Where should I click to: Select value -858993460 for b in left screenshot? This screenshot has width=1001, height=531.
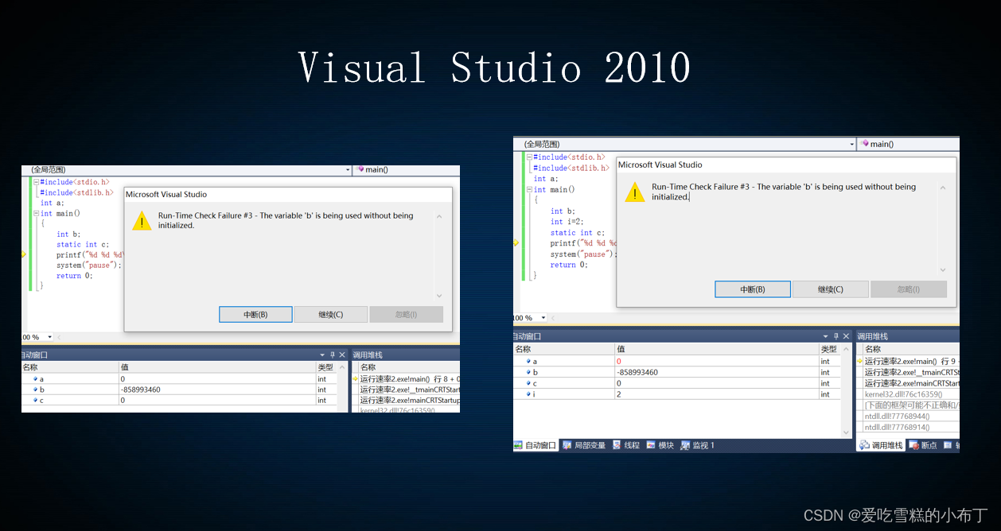tap(141, 390)
